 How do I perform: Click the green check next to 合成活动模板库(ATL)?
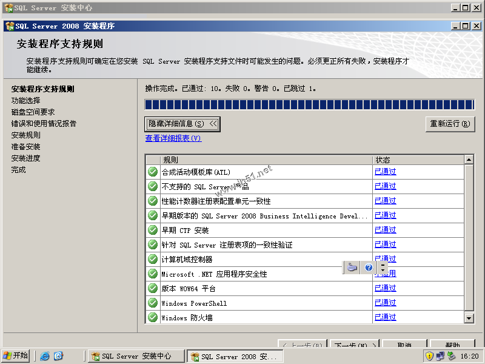coord(152,171)
